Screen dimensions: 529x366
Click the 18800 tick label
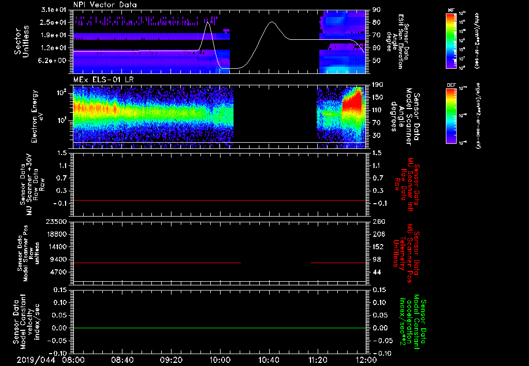(x=56, y=234)
